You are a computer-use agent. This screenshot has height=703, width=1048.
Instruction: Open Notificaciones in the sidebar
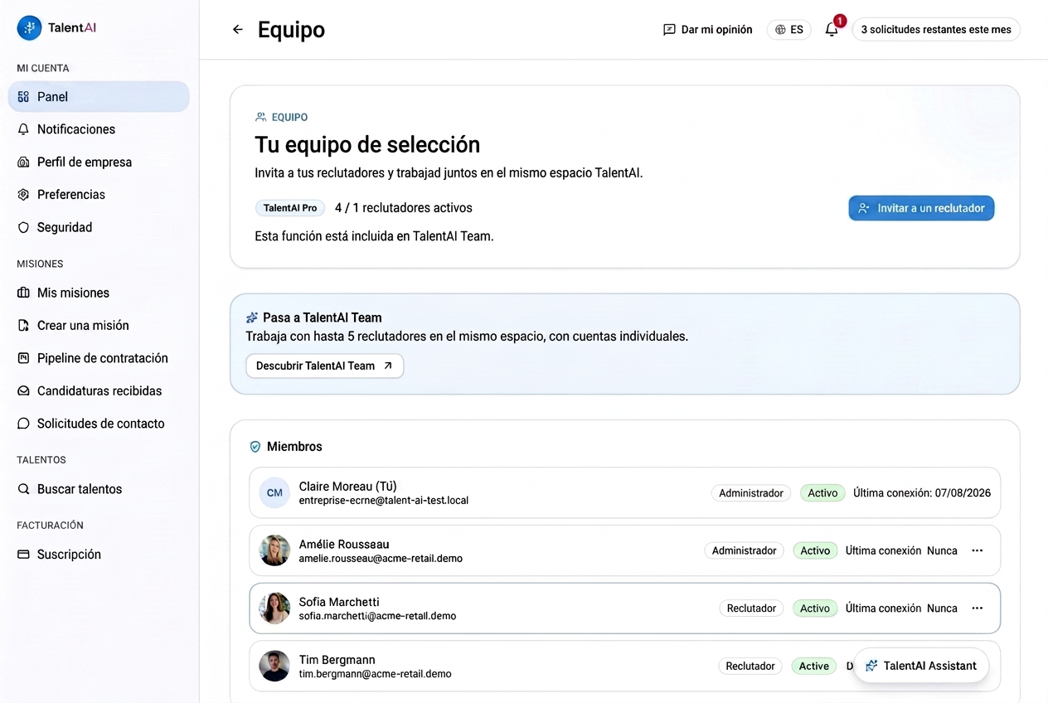(x=99, y=129)
